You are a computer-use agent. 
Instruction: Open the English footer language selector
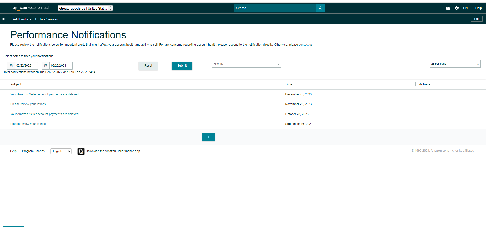coord(61,151)
